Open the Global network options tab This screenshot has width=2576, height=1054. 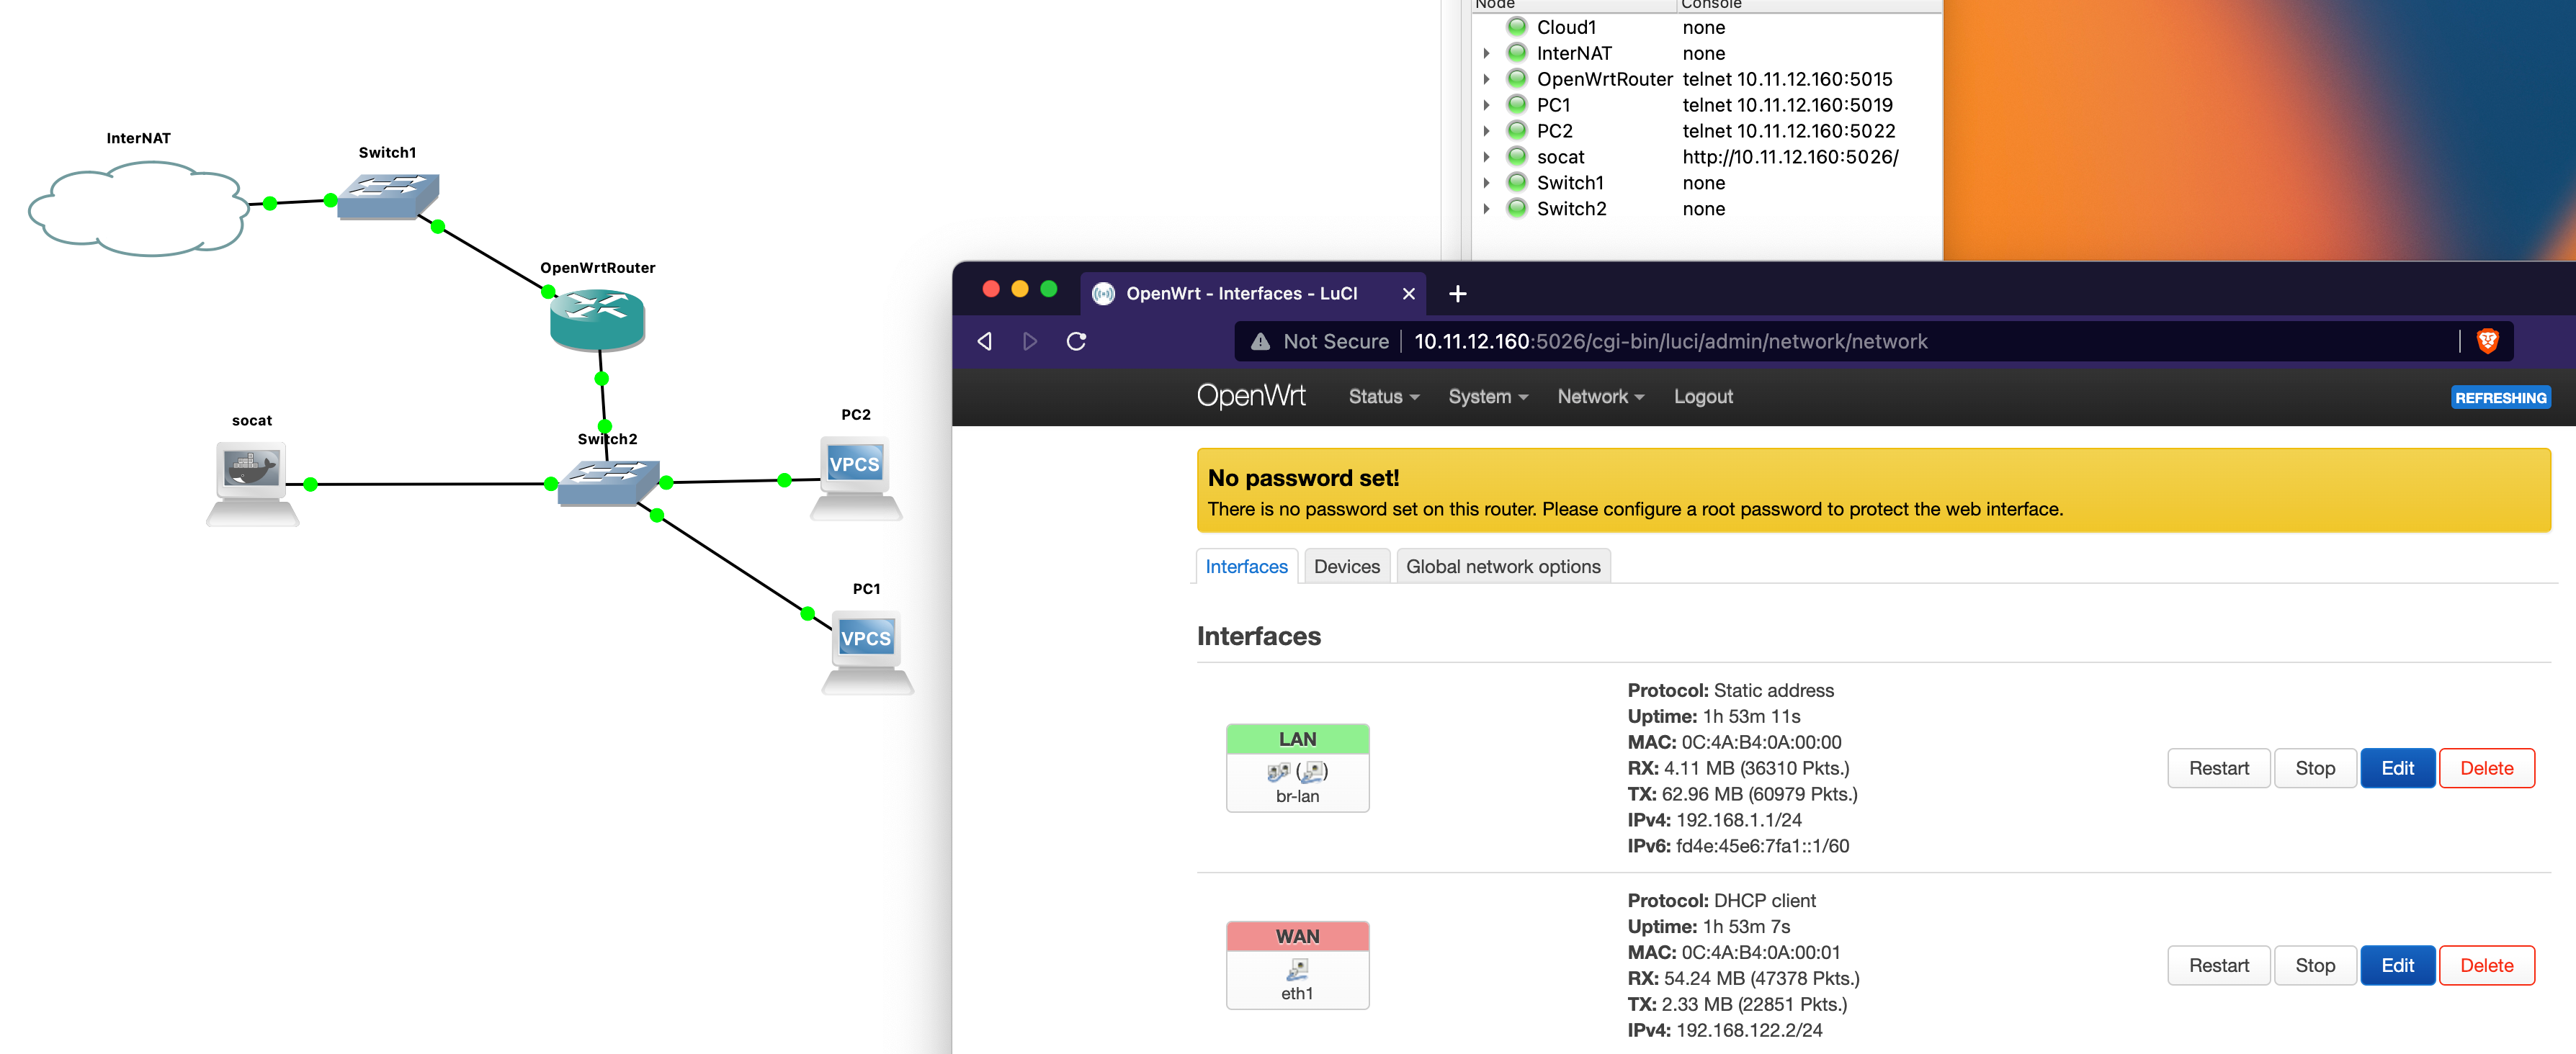tap(1503, 565)
